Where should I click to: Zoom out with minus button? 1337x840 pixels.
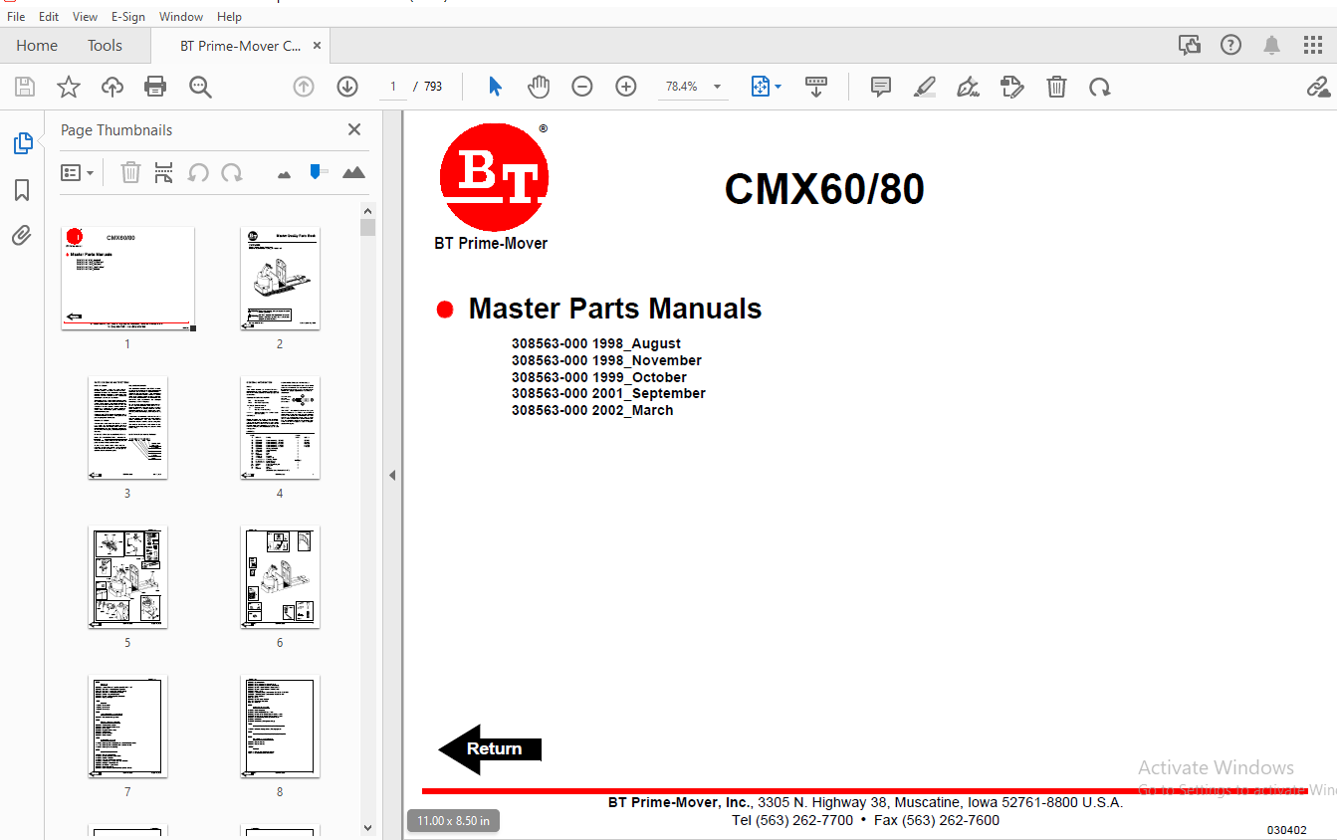[582, 87]
